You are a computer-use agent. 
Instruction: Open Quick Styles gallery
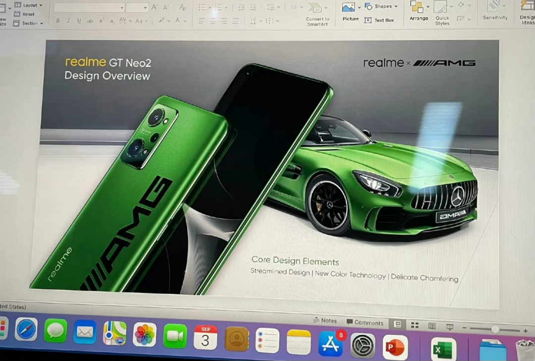pos(442,13)
